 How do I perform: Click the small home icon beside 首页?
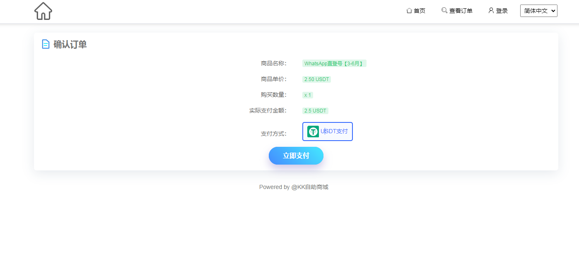[x=409, y=11]
